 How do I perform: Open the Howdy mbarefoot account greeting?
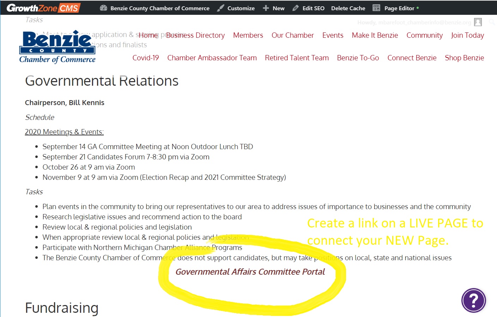click(414, 23)
